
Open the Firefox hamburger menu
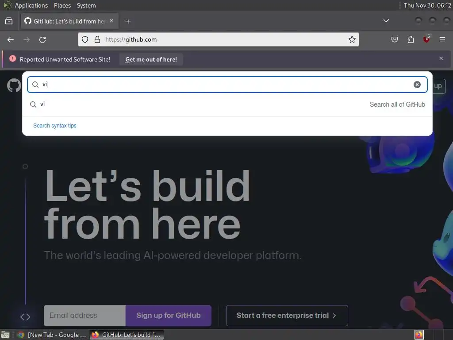[x=442, y=39]
